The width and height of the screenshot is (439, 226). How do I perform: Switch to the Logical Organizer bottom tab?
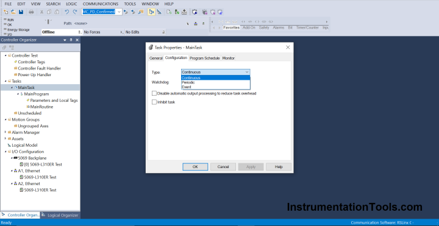click(x=60, y=215)
